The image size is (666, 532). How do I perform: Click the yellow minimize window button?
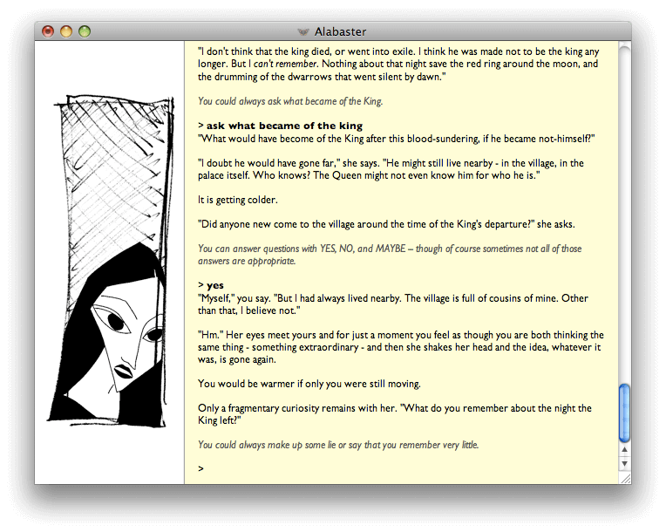[x=66, y=31]
